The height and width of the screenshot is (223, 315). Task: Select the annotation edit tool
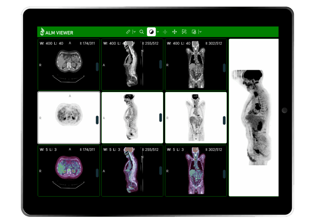(x=184, y=32)
